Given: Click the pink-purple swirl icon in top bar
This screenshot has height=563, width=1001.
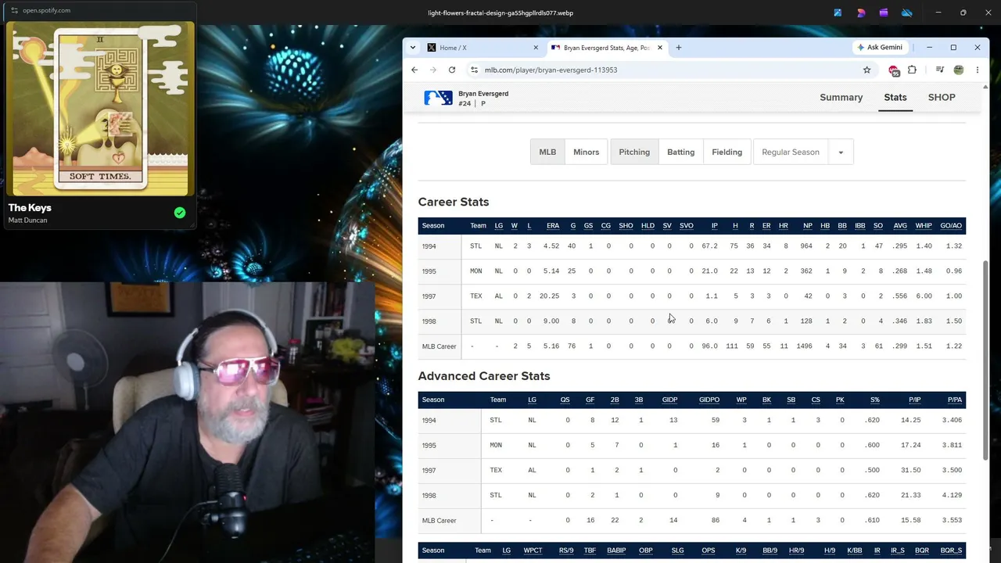Looking at the screenshot, I should 861,13.
